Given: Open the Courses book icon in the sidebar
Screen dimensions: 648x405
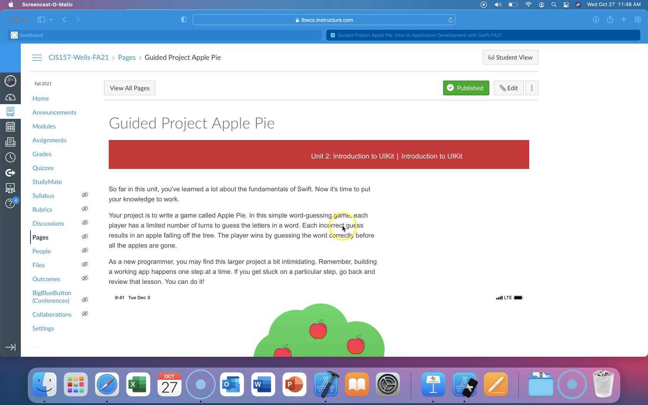Looking at the screenshot, I should [10, 111].
